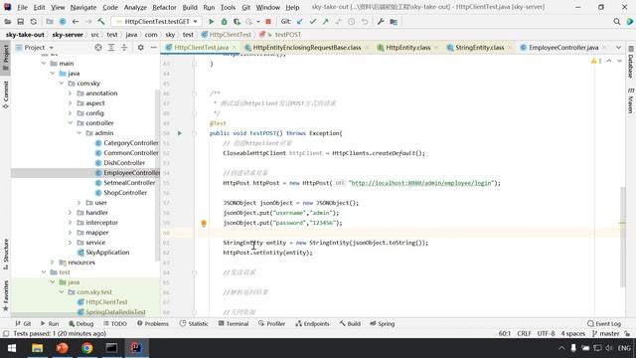Viewport: 636px width, 358px height.
Task: Navigate back with the left arrow
Action: click(76, 22)
